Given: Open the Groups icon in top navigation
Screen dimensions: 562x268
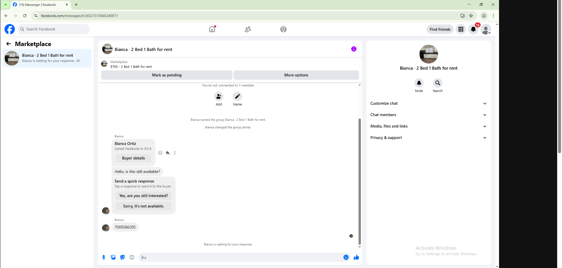Looking at the screenshot, I should tap(283, 29).
